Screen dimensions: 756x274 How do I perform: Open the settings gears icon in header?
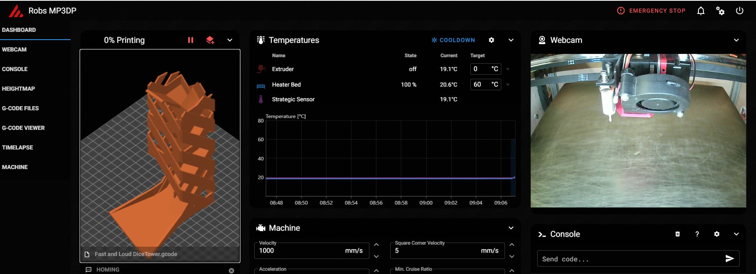coord(720,11)
